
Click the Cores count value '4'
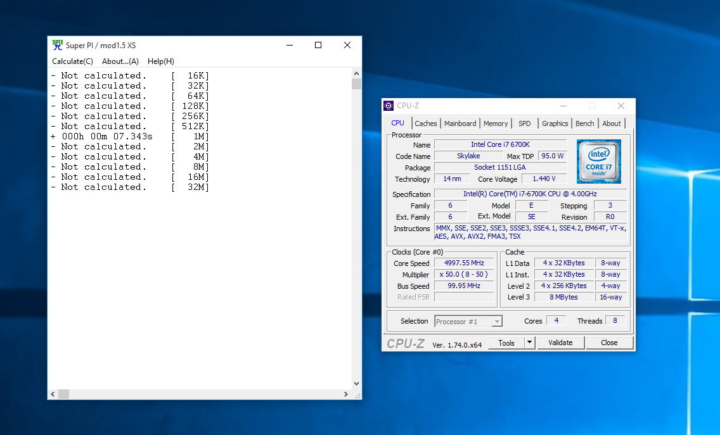556,321
